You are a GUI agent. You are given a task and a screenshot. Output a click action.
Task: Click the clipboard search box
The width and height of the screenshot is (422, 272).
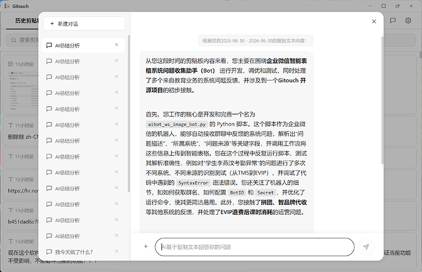(x=23, y=40)
